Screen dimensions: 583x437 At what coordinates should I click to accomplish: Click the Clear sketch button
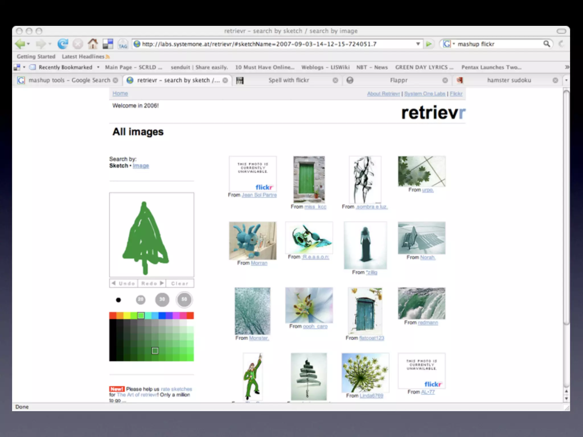[180, 283]
